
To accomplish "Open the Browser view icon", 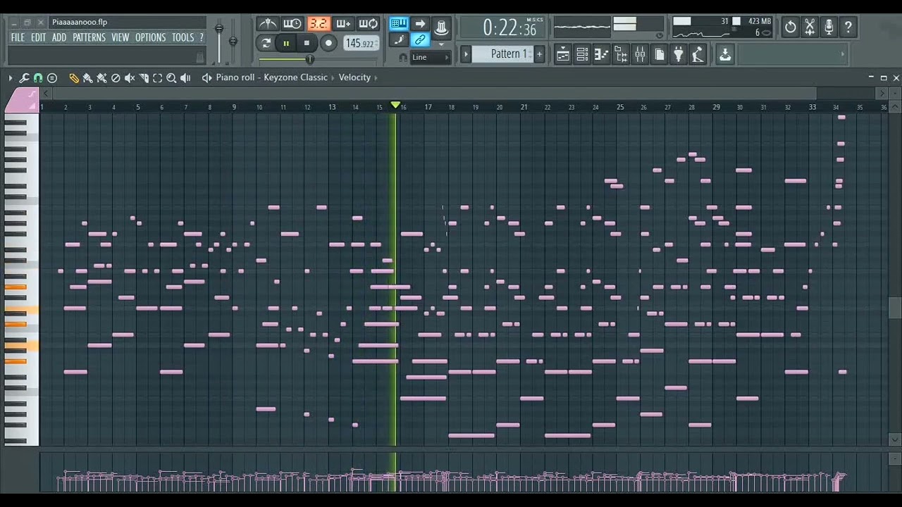I will (x=621, y=55).
